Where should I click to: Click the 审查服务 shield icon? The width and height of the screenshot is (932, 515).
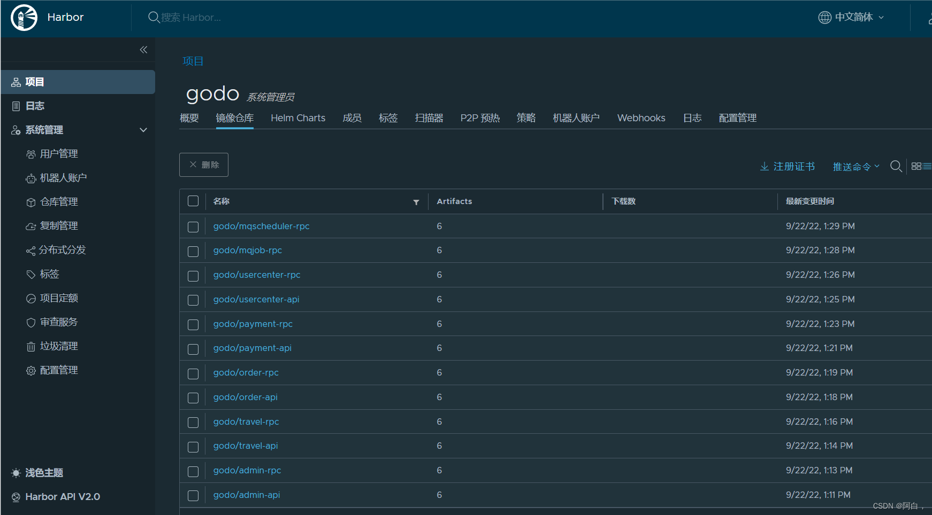point(31,323)
